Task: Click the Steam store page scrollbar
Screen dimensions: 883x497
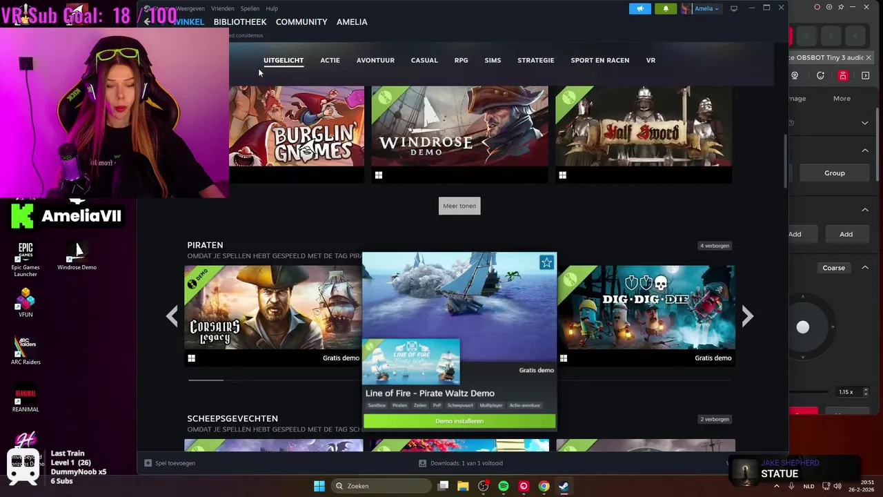Action: pos(785,162)
